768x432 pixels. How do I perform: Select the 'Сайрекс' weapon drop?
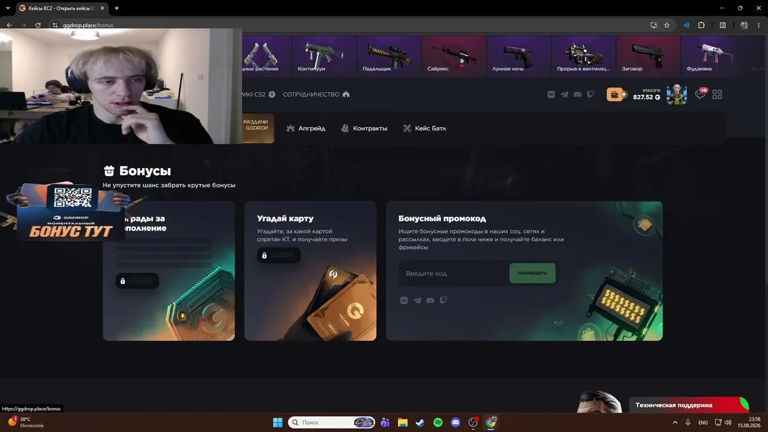pyautogui.click(x=454, y=56)
